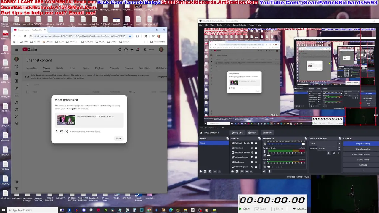Open Dashboard in Studio sidebar
The height and width of the screenshot is (213, 379).
(x=16, y=67)
